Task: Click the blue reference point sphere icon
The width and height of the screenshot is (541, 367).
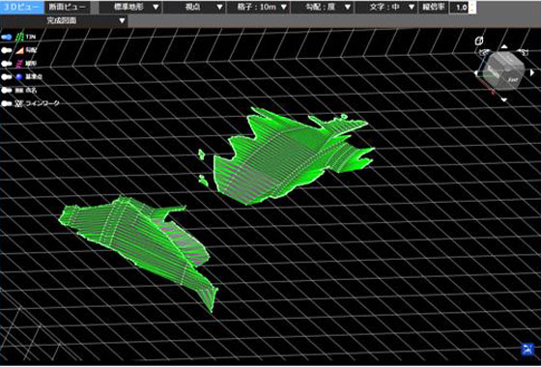Action: pyautogui.click(x=19, y=77)
